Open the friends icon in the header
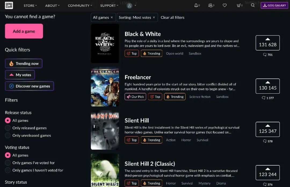The height and width of the screenshot is (187, 290). (x=210, y=5)
